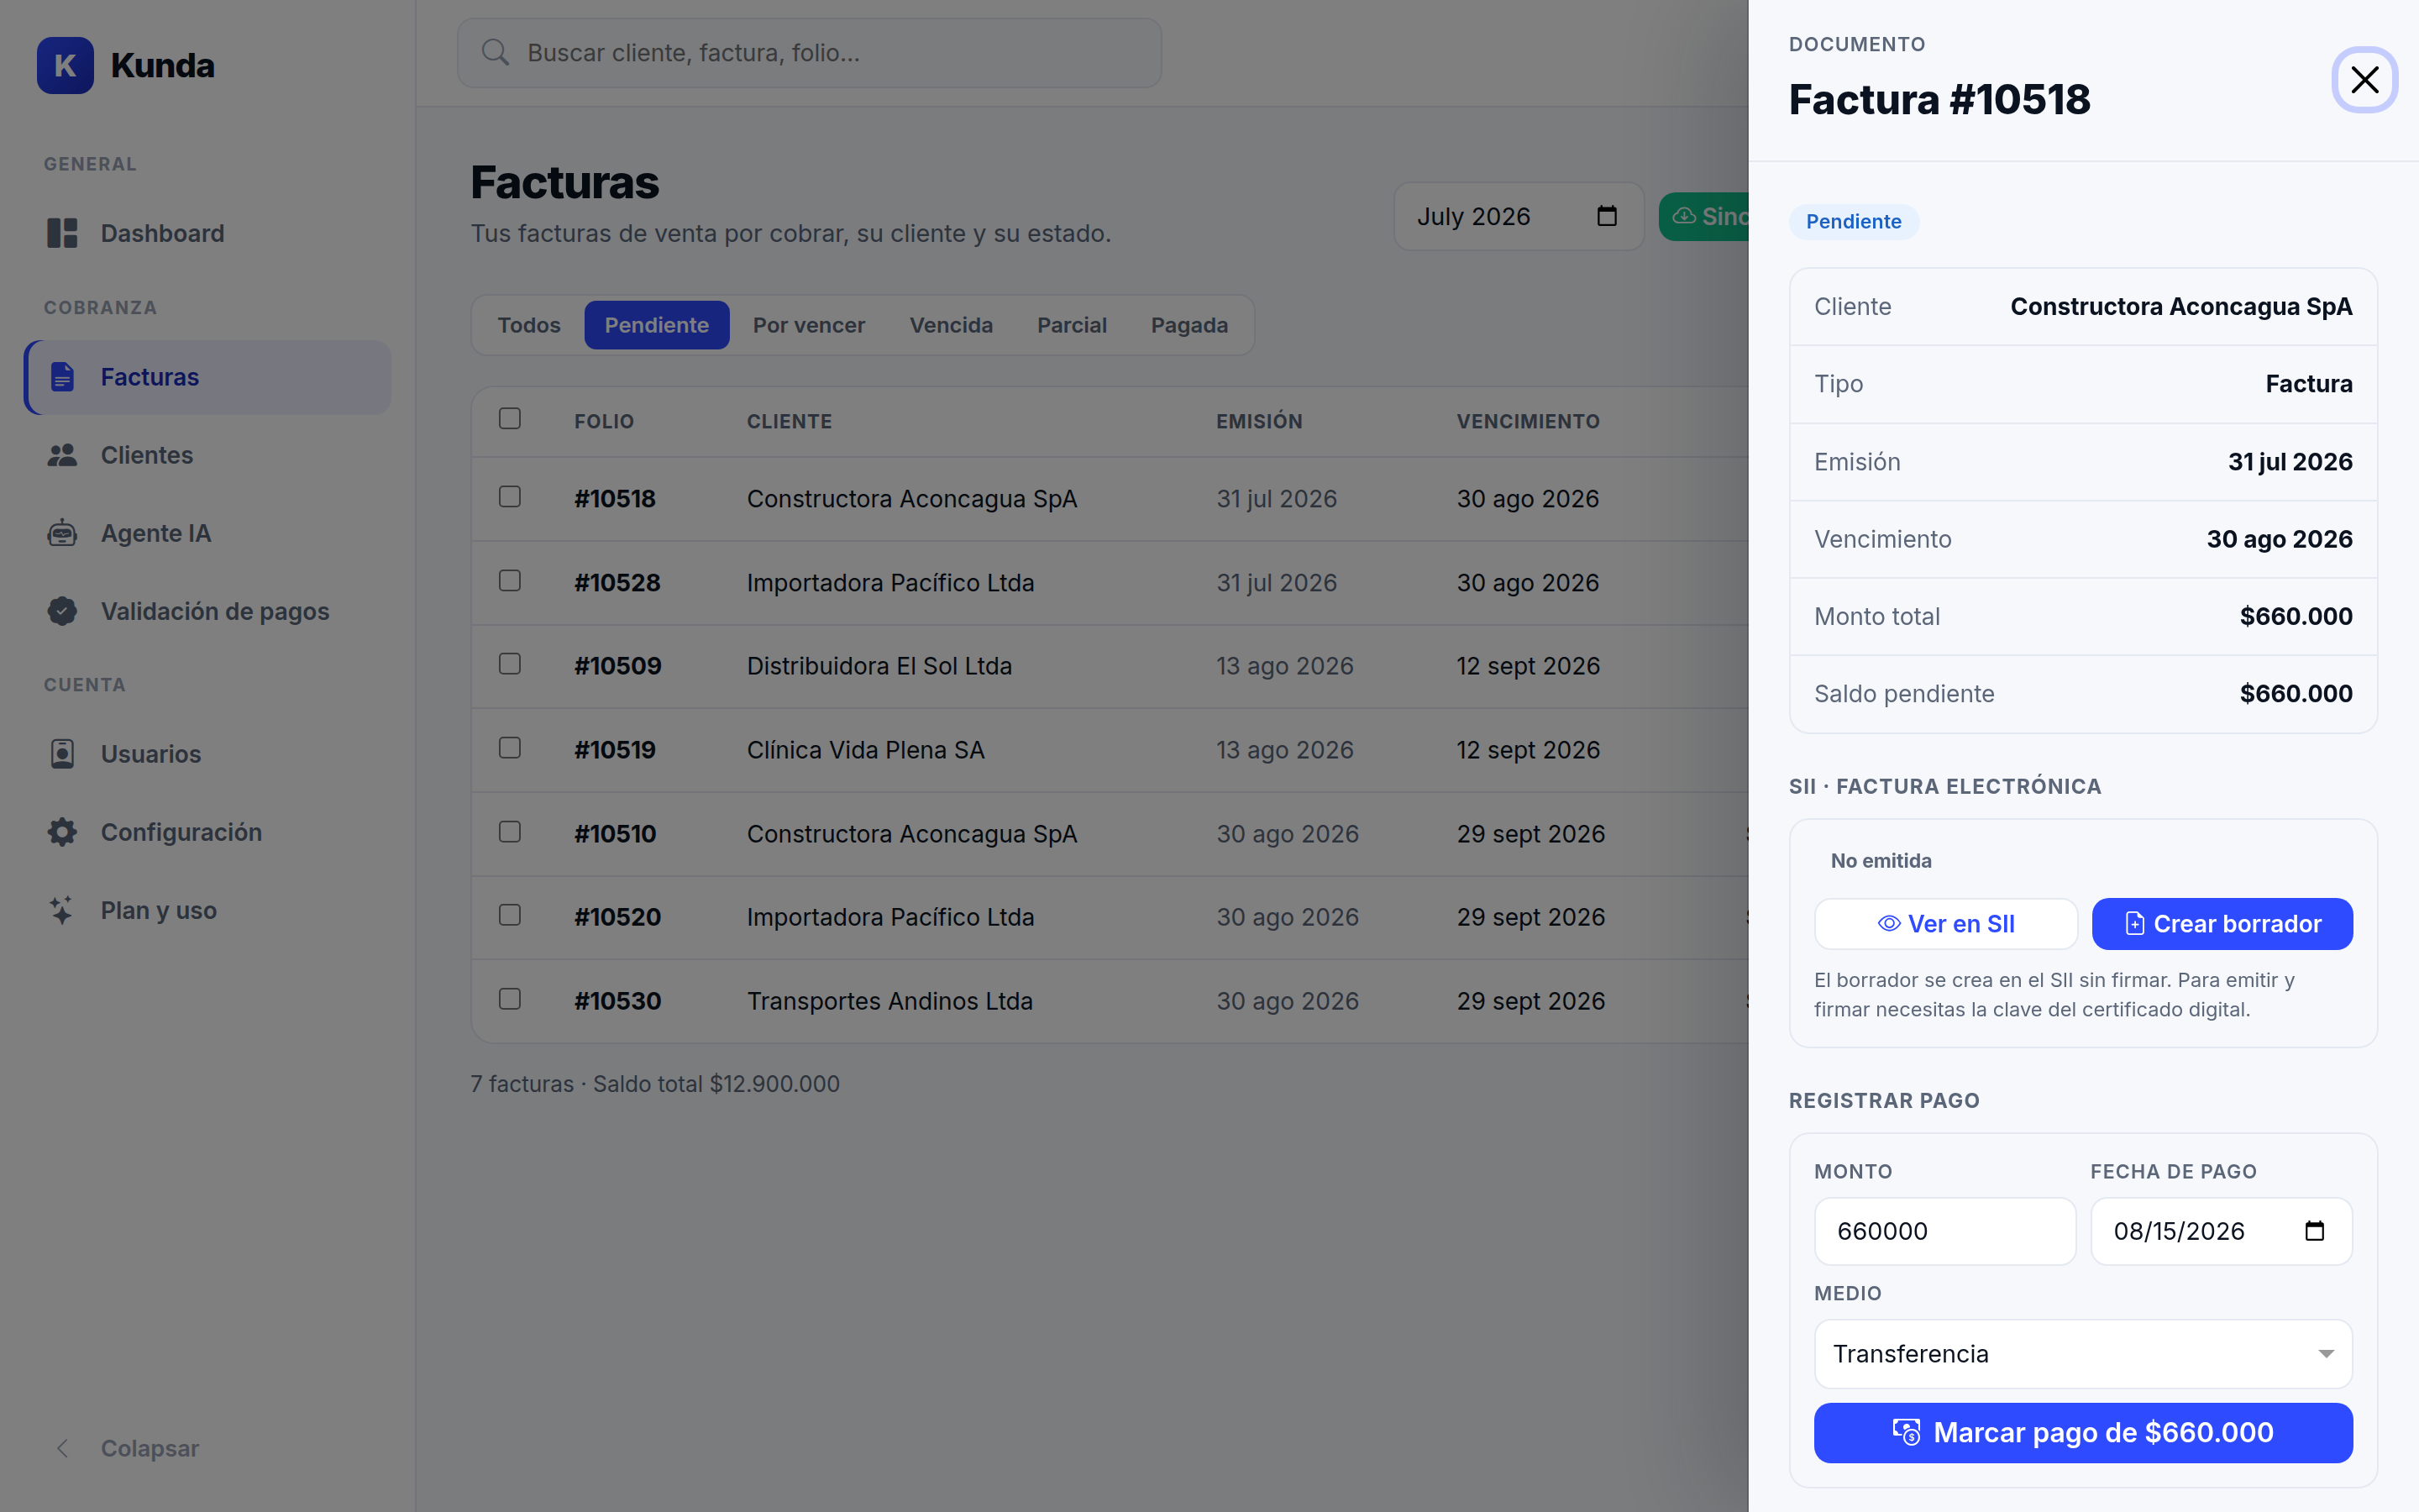Open Configuración from the sidebar
The image size is (2419, 1512).
208,832
